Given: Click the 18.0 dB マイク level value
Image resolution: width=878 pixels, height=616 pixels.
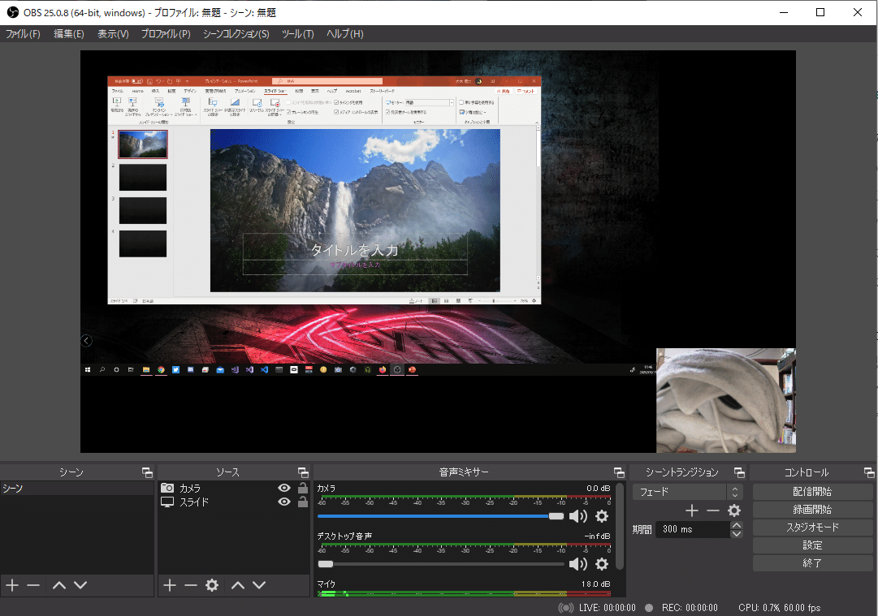Looking at the screenshot, I should (596, 584).
